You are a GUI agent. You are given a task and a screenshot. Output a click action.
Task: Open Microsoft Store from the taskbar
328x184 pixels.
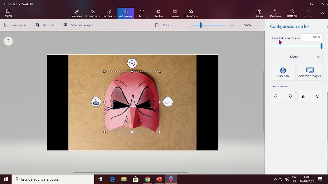click(x=136, y=179)
